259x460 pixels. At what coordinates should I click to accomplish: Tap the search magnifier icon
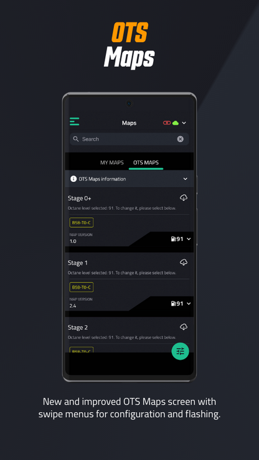[76, 139]
